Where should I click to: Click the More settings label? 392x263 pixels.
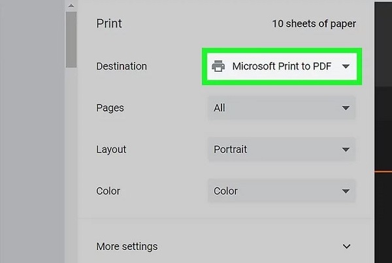[x=127, y=247]
